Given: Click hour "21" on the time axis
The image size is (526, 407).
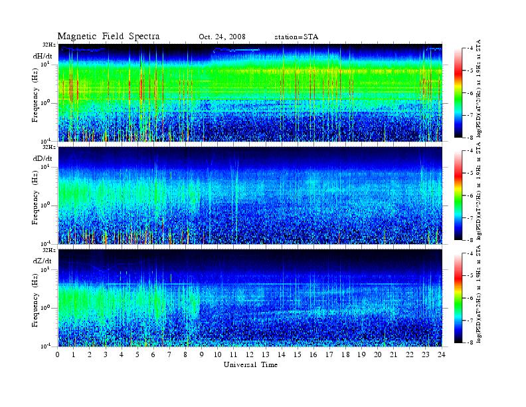Looking at the screenshot, I should (393, 355).
